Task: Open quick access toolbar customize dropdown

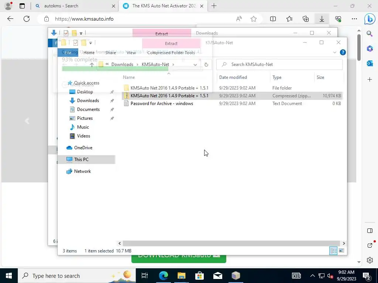Action: tap(91, 43)
